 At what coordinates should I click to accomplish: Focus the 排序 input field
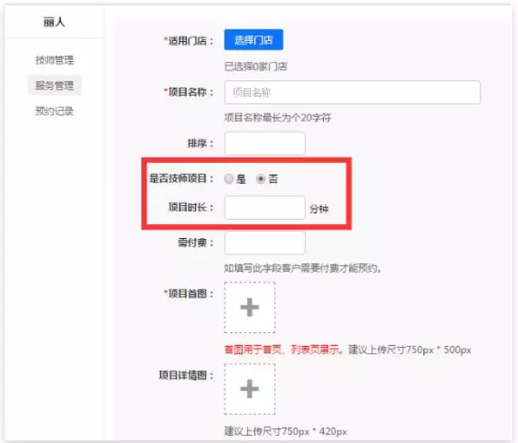[x=265, y=143]
